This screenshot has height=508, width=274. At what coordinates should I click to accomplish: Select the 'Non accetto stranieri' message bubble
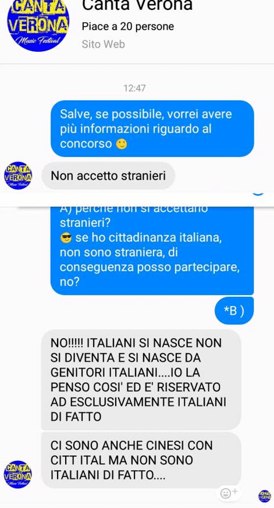coord(109,176)
